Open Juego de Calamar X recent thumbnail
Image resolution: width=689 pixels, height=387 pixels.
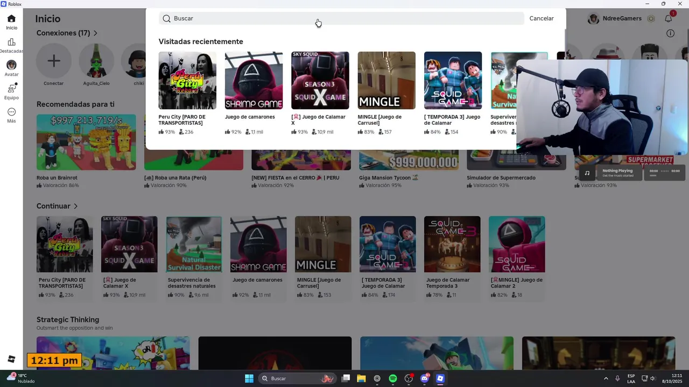(320, 81)
